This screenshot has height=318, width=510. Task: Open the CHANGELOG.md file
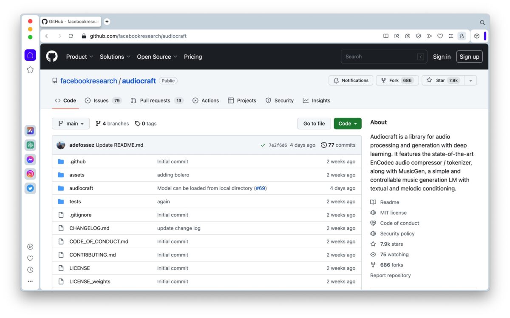pos(89,228)
